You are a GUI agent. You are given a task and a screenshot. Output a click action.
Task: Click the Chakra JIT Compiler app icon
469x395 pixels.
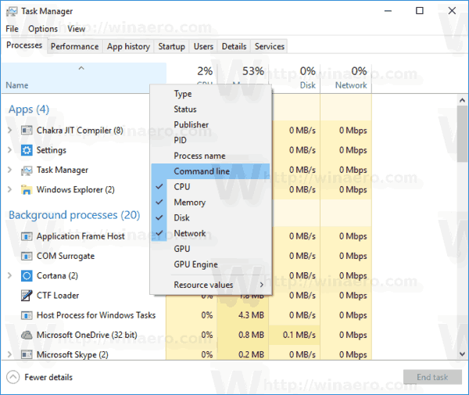click(27, 131)
